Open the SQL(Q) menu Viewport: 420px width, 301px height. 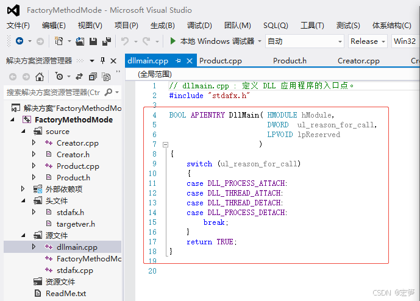pyautogui.click(x=276, y=26)
